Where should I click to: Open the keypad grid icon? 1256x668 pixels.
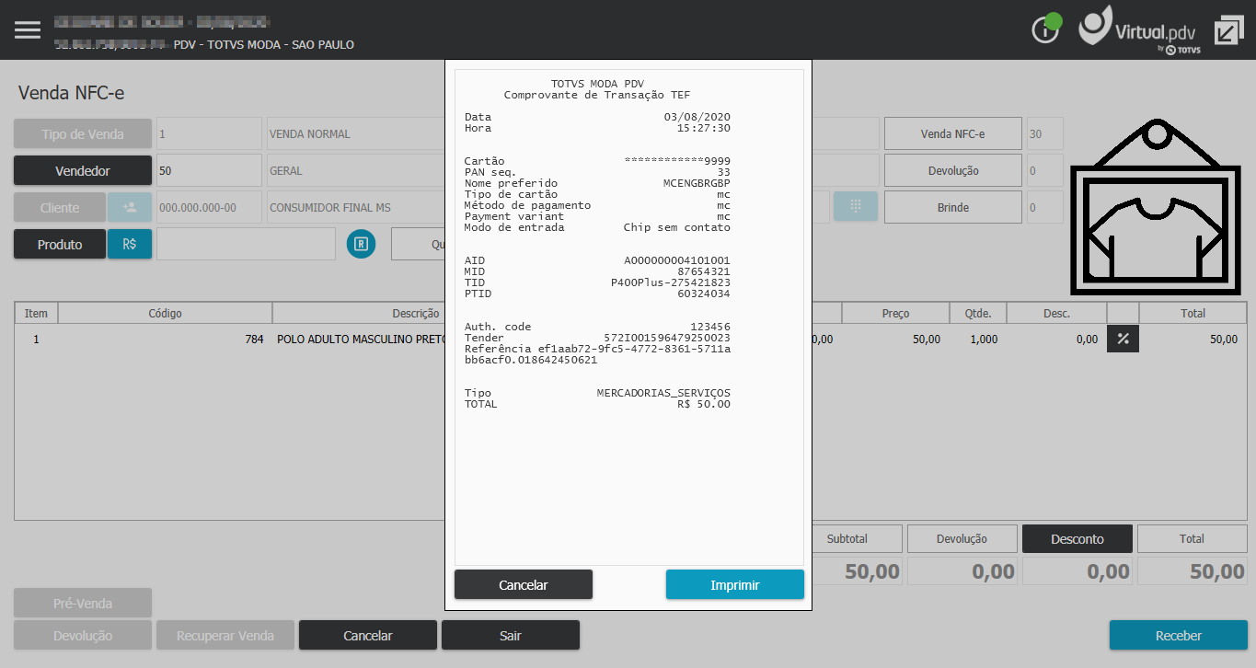click(x=856, y=207)
